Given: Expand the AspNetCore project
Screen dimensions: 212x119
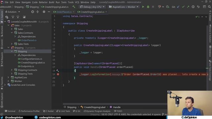Looking at the screenshot, I should 9,77.
